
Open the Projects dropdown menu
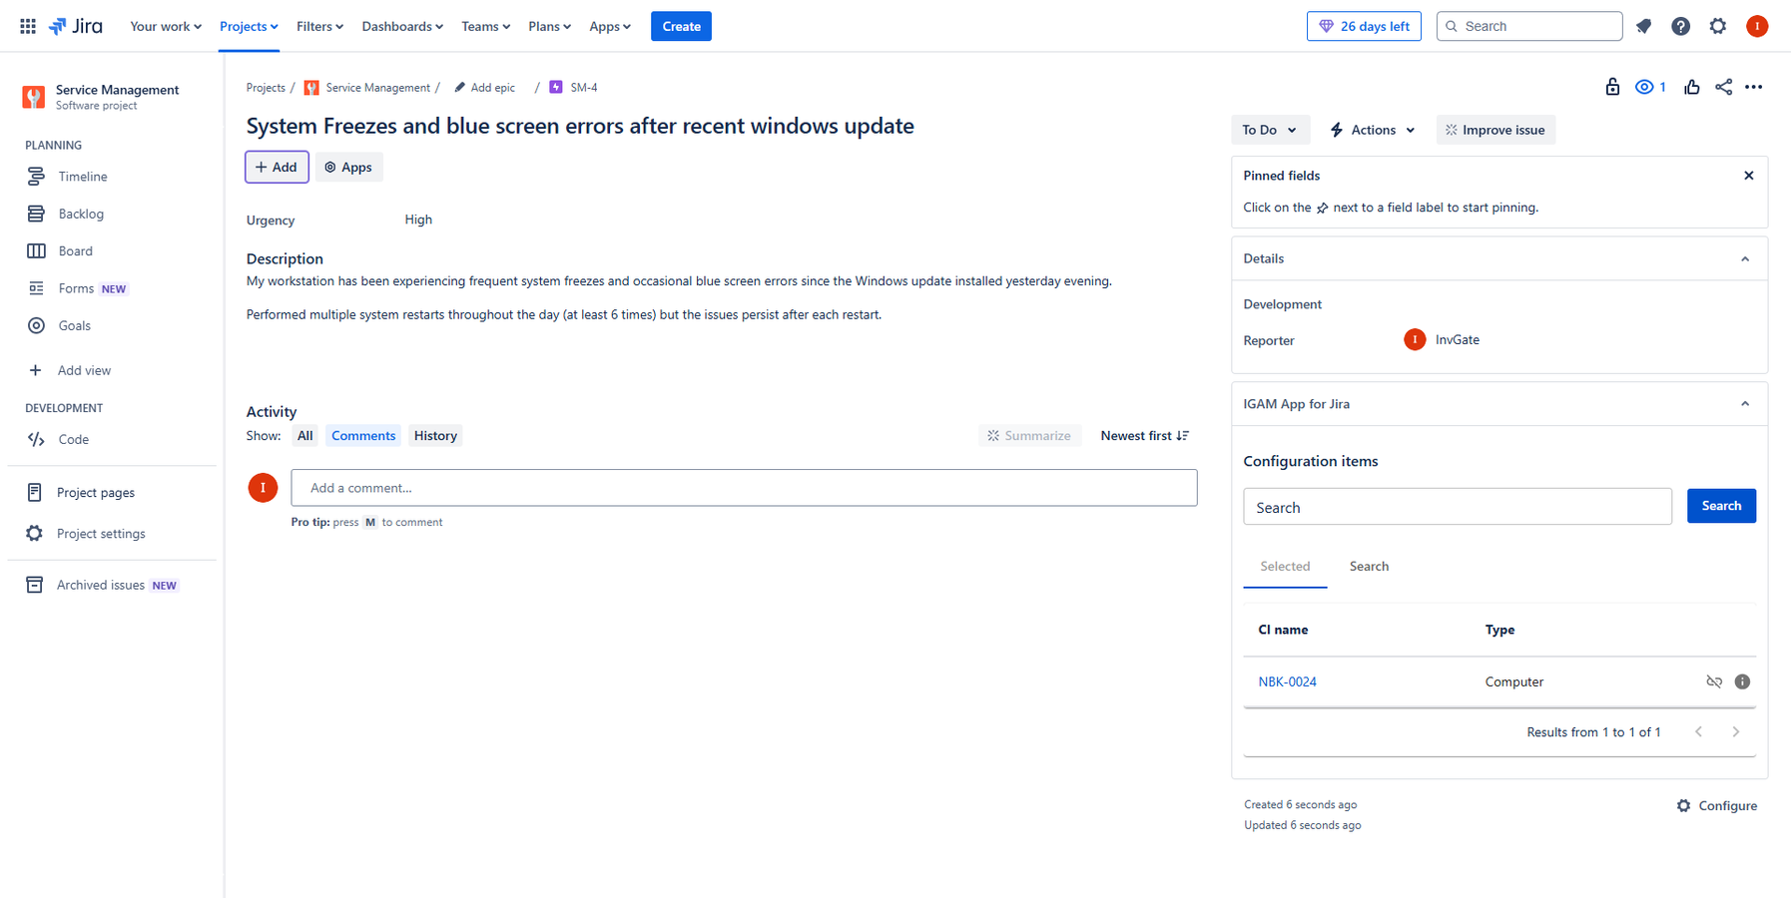pos(249,26)
